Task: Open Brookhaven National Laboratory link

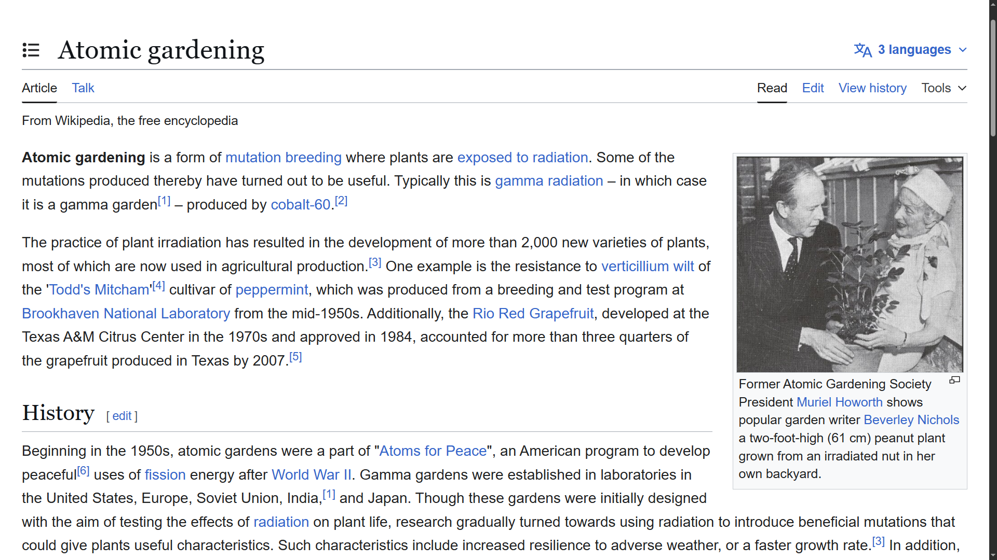Action: [x=126, y=314]
